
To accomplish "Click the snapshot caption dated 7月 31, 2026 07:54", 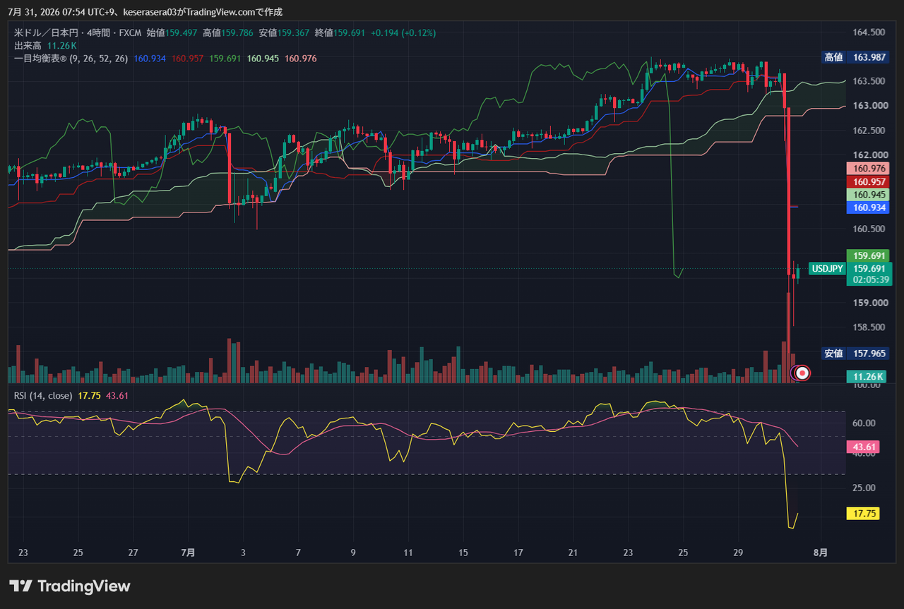I will [145, 12].
